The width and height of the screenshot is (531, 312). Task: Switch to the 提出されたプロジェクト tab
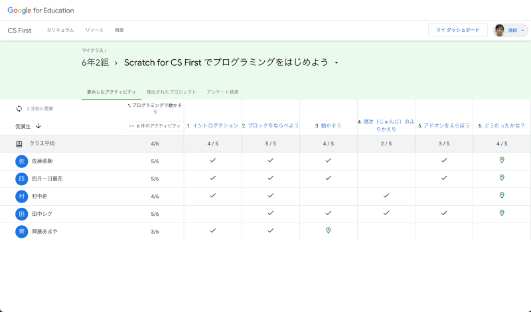pyautogui.click(x=171, y=92)
